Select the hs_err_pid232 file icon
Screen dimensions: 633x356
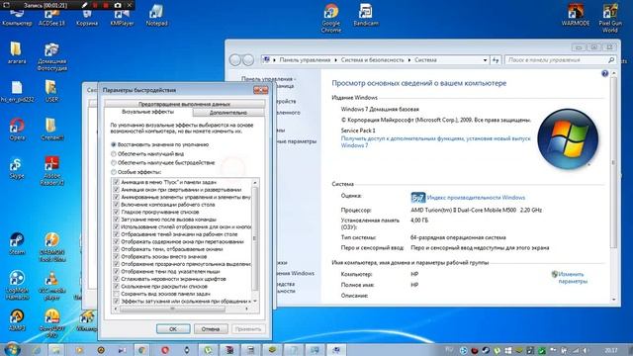click(x=17, y=91)
